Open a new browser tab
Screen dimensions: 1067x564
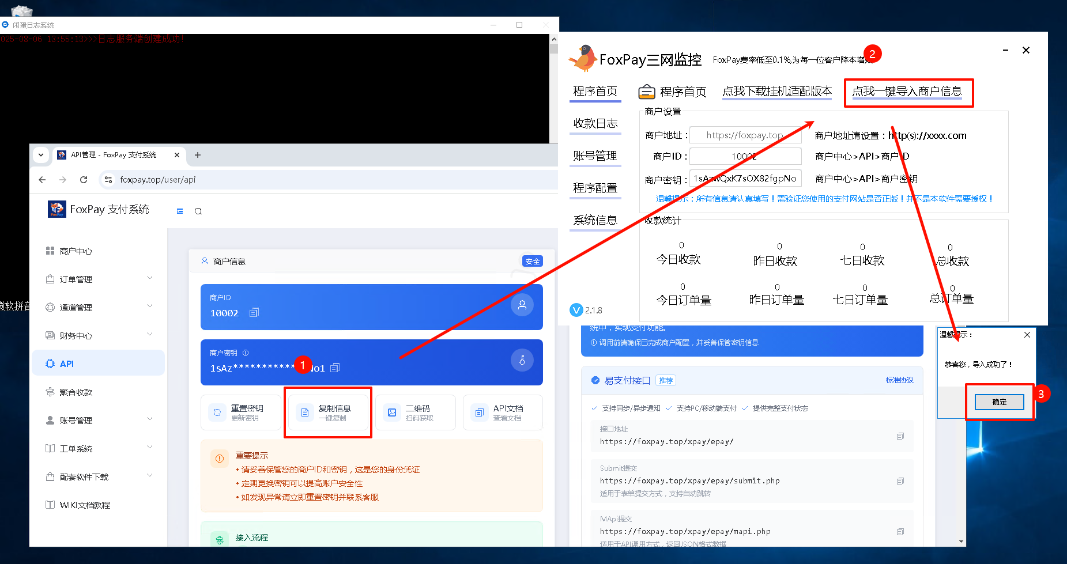(198, 155)
